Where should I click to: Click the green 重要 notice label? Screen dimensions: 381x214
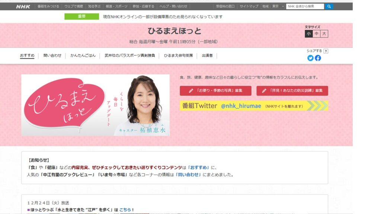point(81,16)
